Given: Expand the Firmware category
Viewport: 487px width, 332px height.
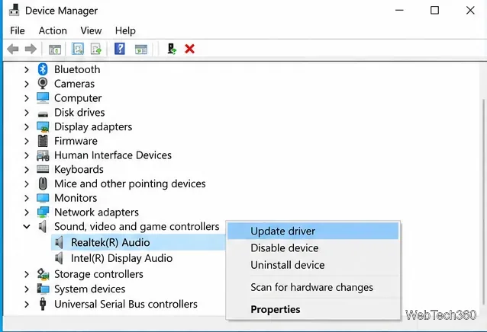Looking at the screenshot, I should [x=27, y=141].
